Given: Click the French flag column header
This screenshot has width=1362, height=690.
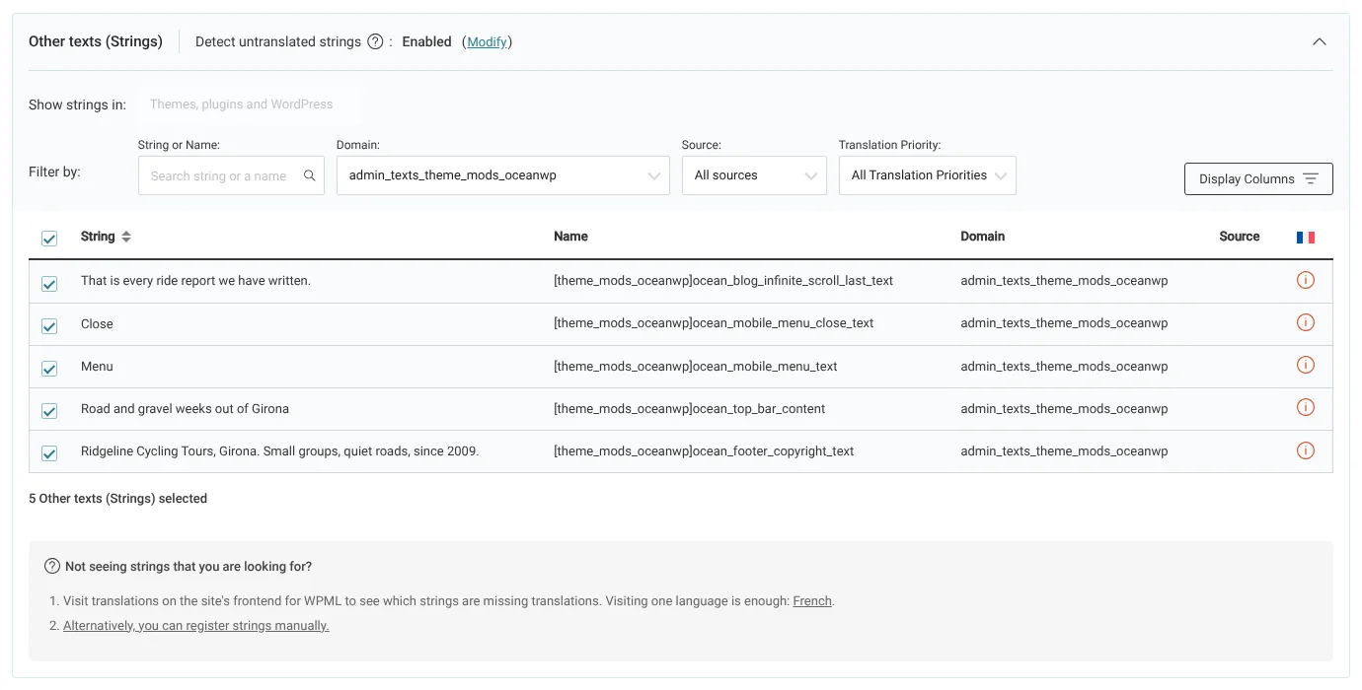Looking at the screenshot, I should (x=1305, y=237).
